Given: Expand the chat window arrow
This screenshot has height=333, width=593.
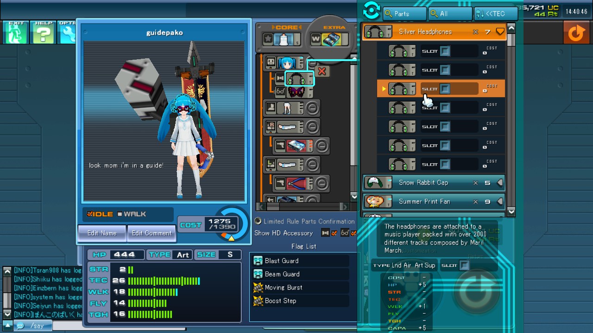Looking at the screenshot, I should (7, 325).
